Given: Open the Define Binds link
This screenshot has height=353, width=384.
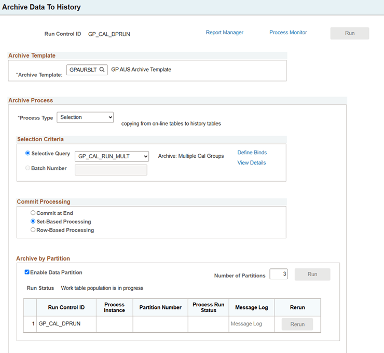Looking at the screenshot, I should (x=252, y=153).
